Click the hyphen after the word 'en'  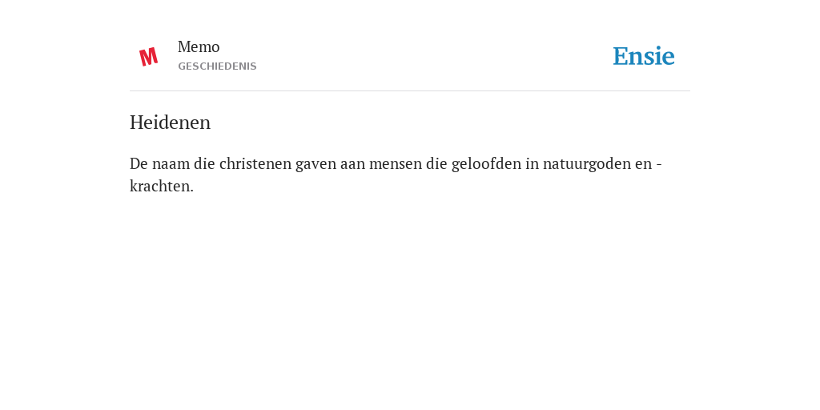pos(659,164)
